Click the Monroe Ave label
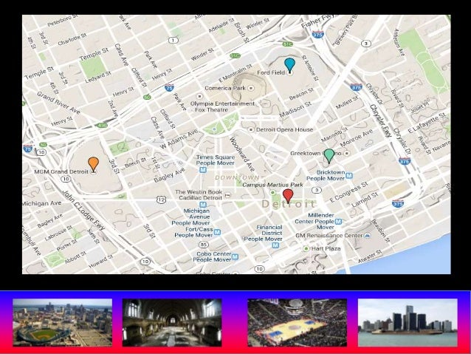The image size is (471, 354). [357, 137]
